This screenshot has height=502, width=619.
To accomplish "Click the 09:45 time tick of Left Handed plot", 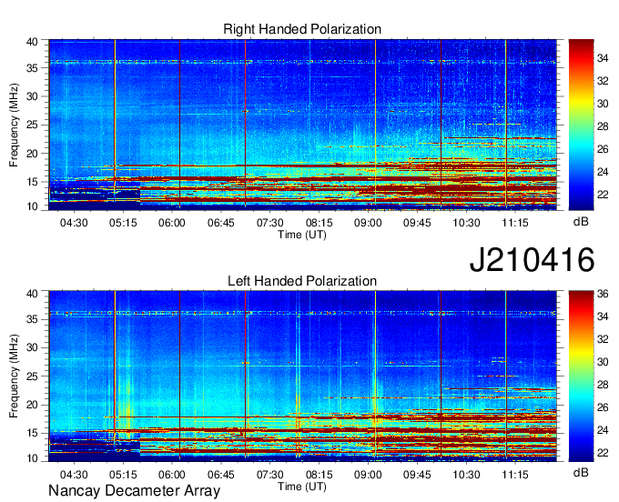I will click(x=417, y=475).
